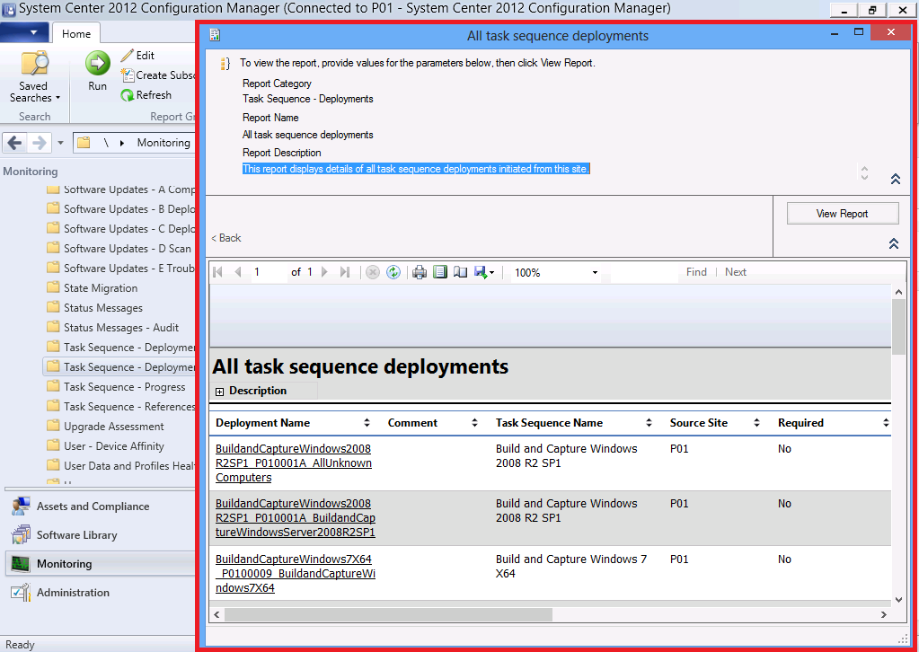The image size is (919, 652).
Task: Sort by Task Sequence Name column
Action: click(x=649, y=423)
